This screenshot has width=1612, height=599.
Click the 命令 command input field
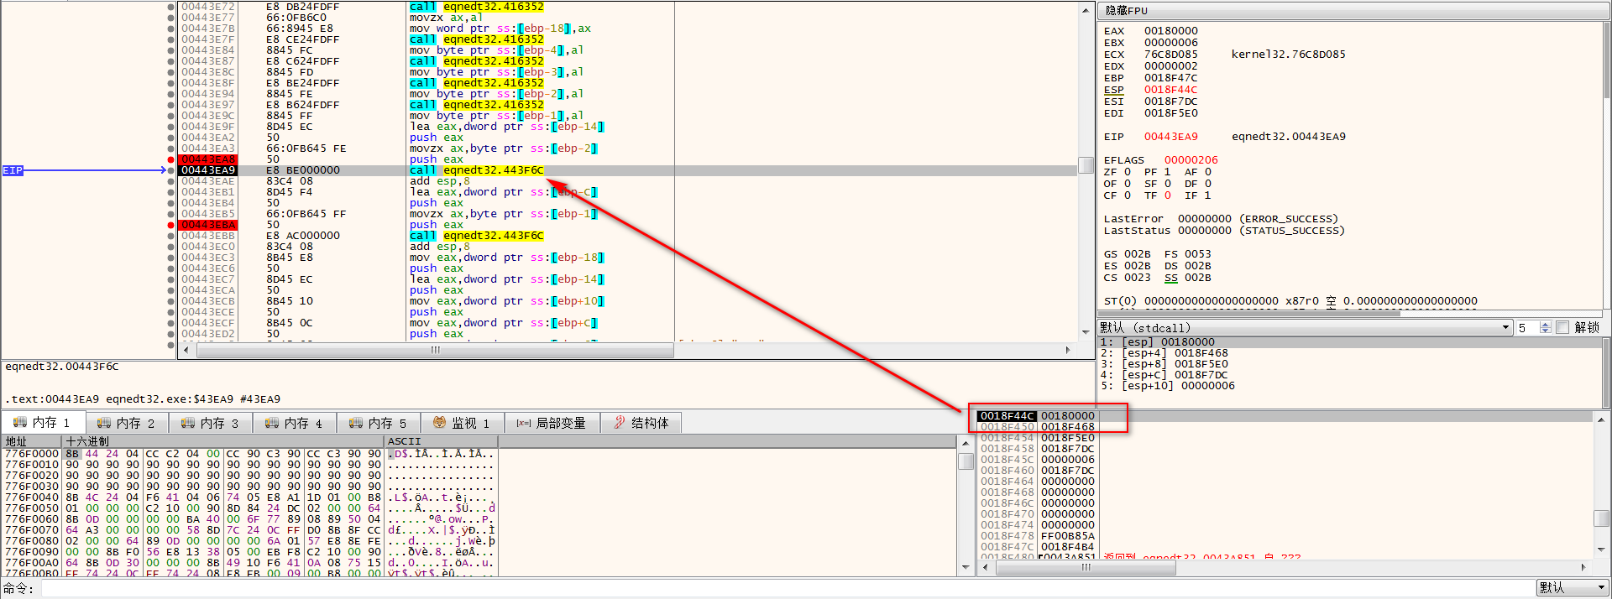tap(788, 588)
